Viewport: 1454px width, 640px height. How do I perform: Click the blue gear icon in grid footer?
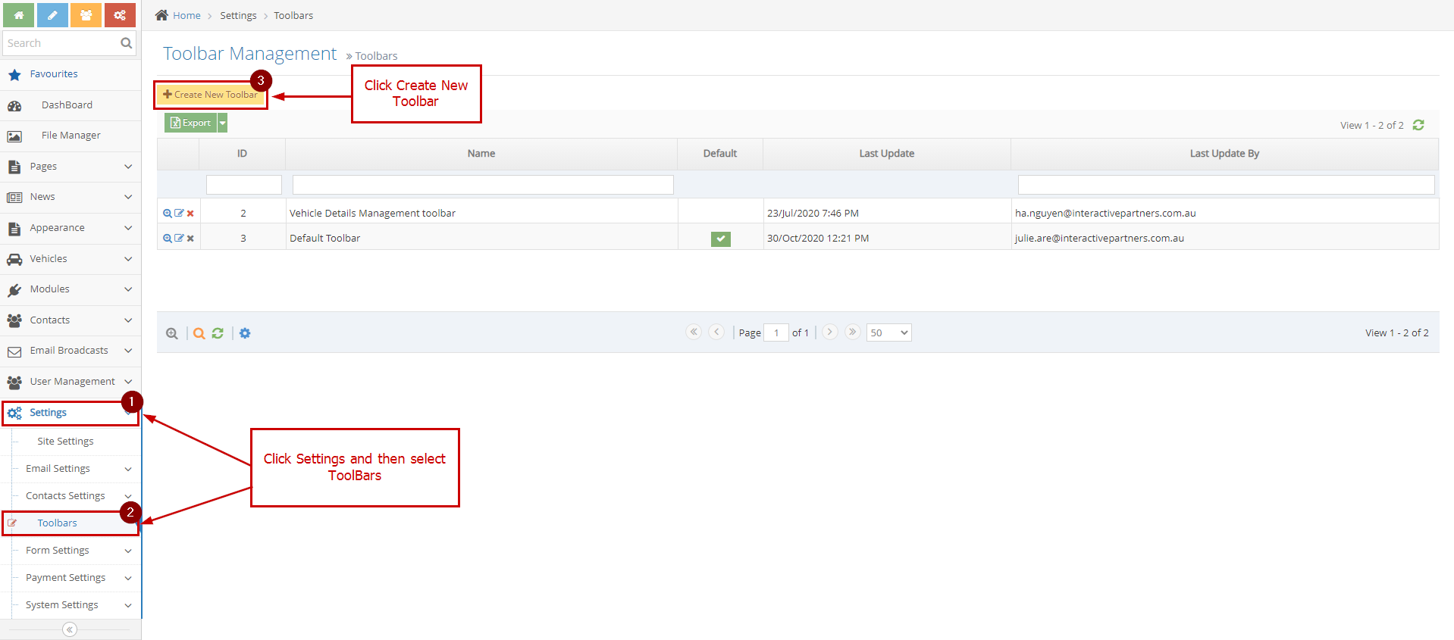pyautogui.click(x=245, y=333)
